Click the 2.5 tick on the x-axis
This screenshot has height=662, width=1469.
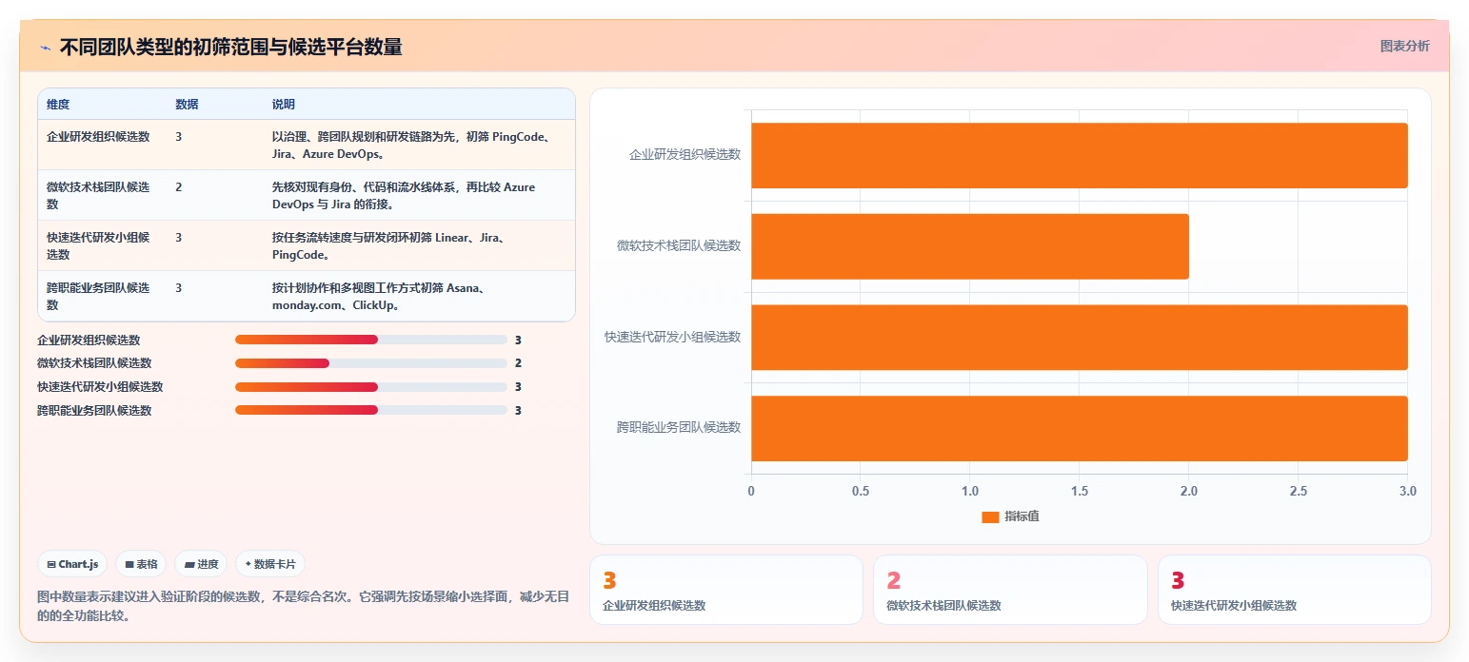(1299, 492)
